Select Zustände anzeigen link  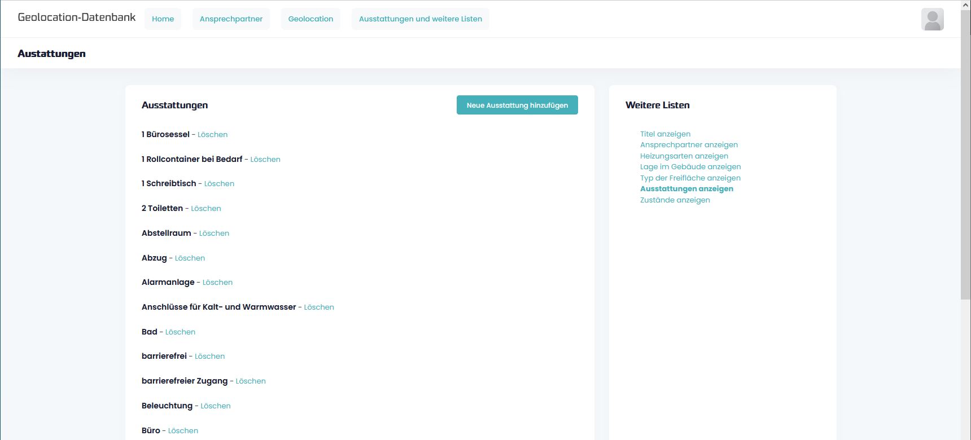coord(675,200)
